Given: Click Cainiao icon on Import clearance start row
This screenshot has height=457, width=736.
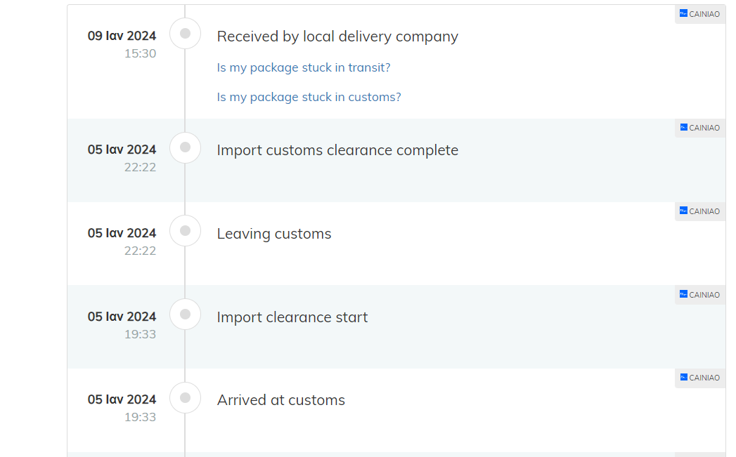Looking at the screenshot, I should [x=683, y=294].
